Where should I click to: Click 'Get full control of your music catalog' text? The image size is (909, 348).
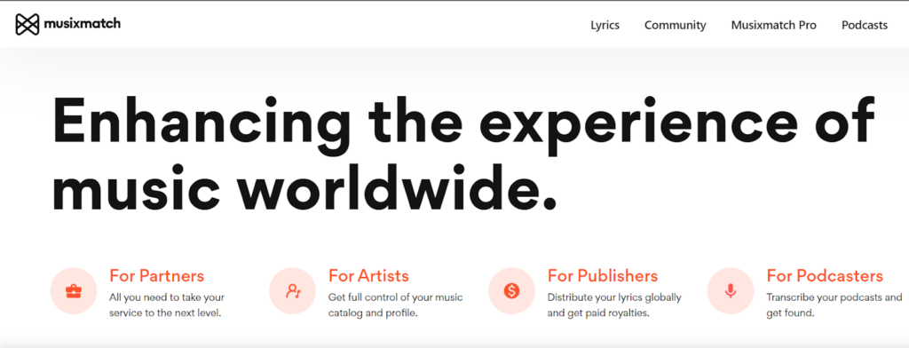395,305
